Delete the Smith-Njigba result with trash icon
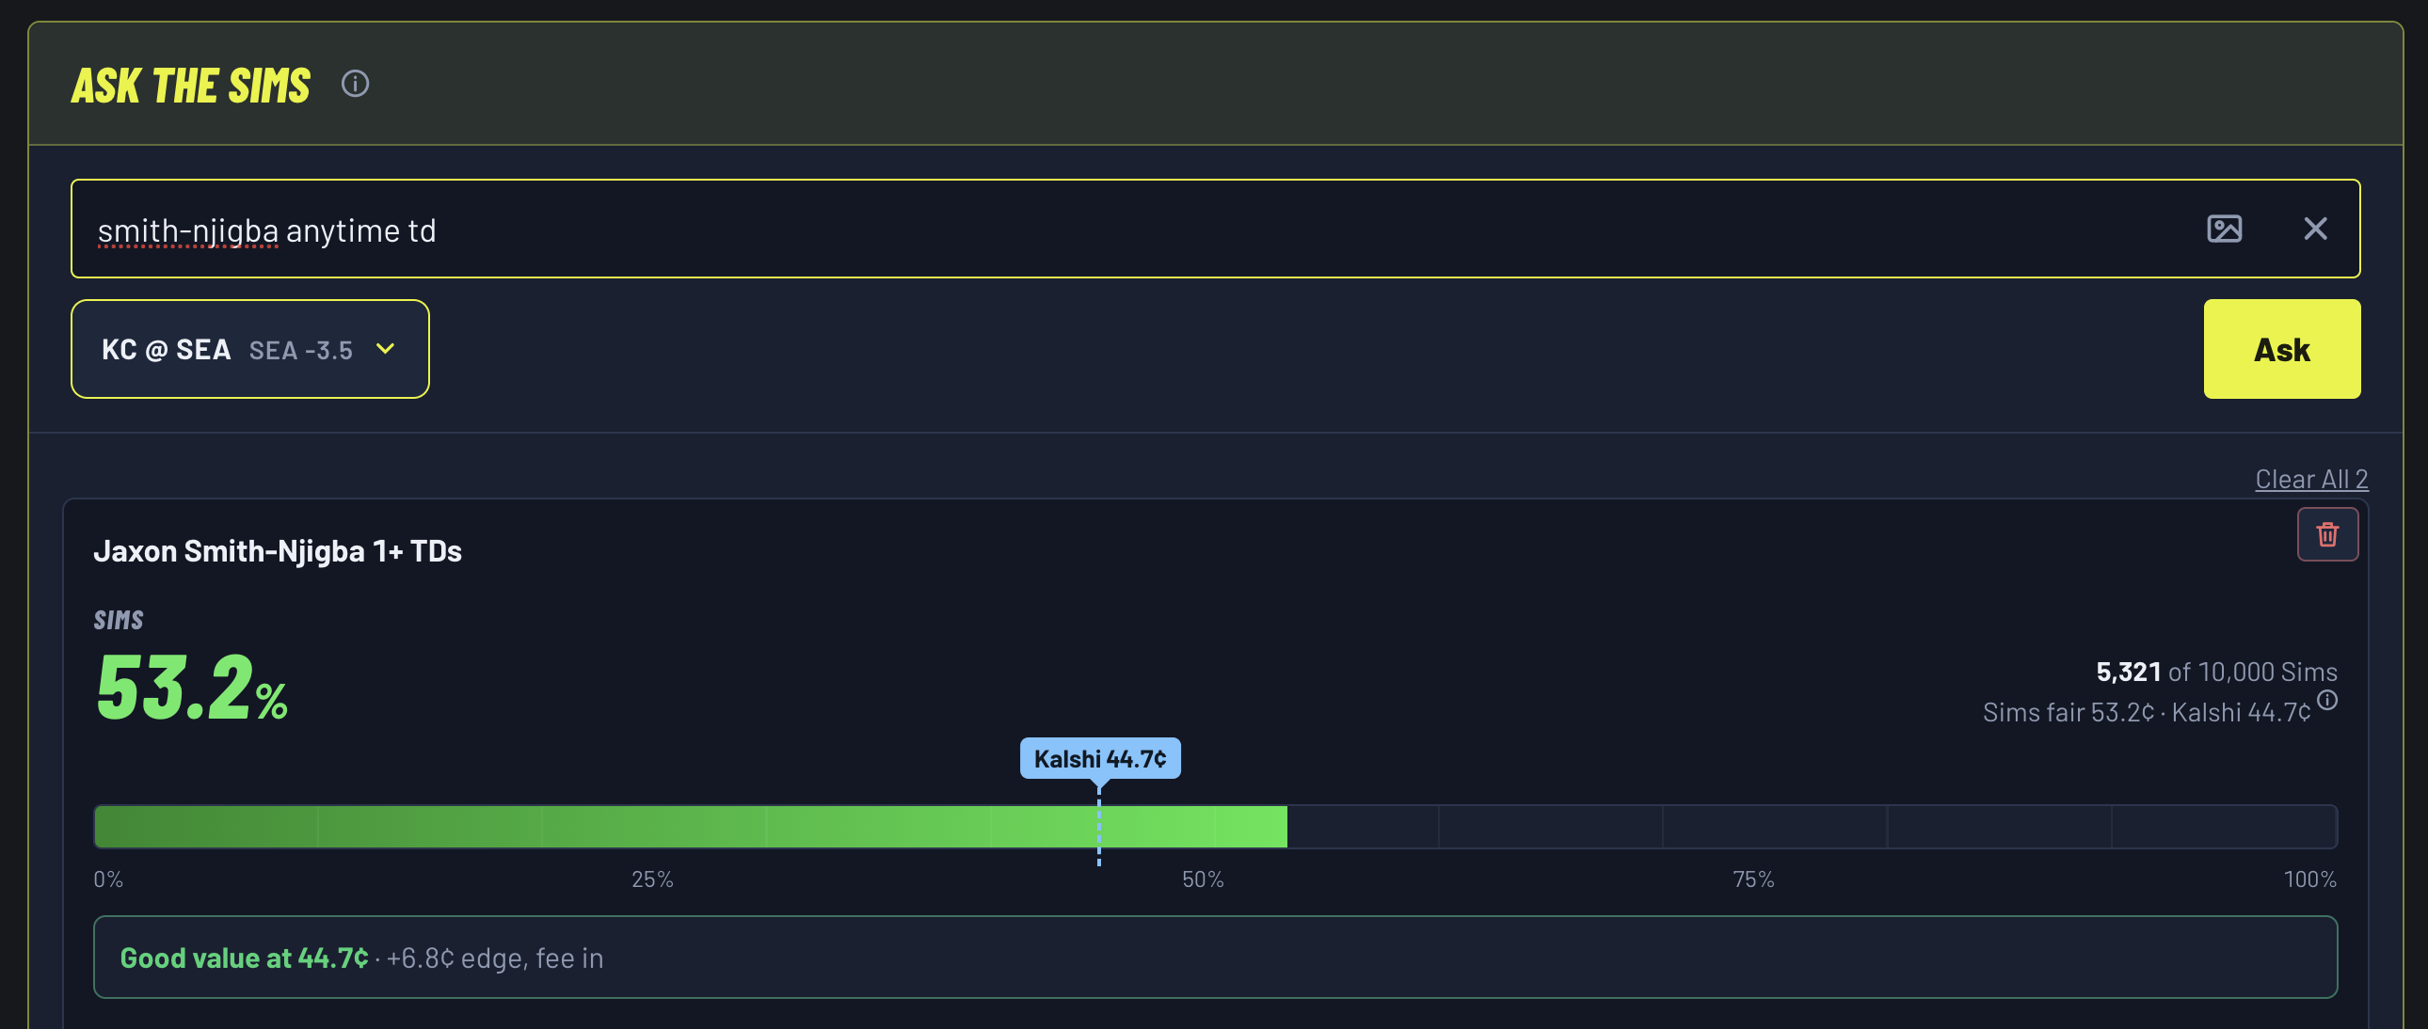The height and width of the screenshot is (1029, 2428). coord(2327,534)
